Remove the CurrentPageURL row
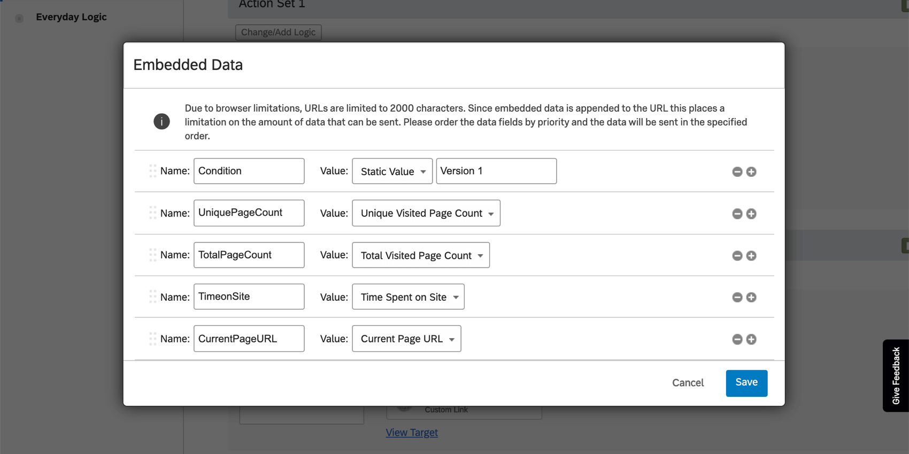Screen dimensions: 909x454 coord(737,339)
